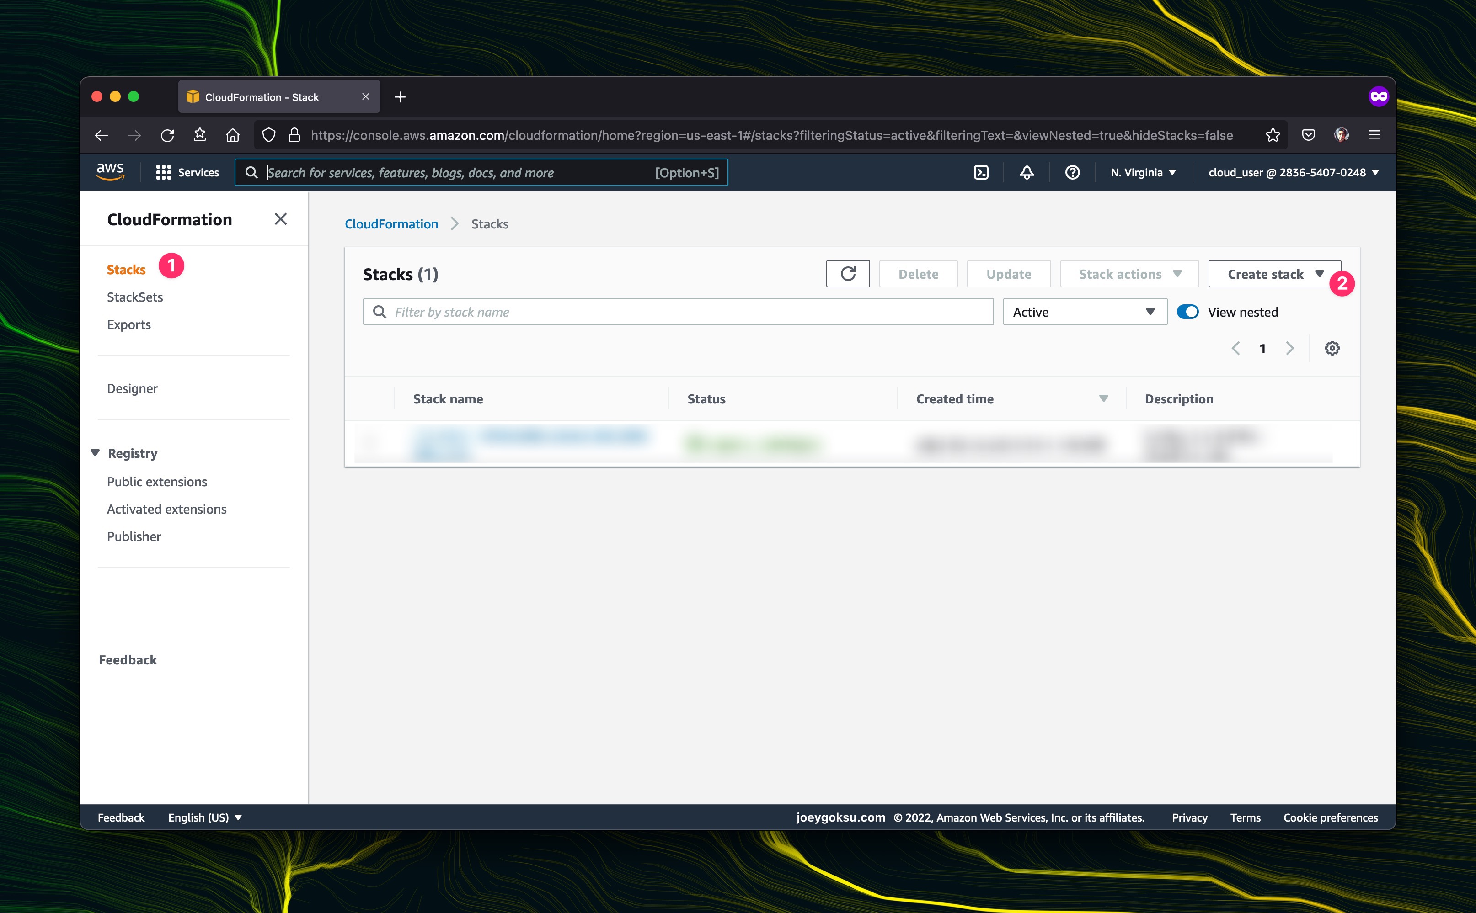Open the Designer link

coord(132,389)
